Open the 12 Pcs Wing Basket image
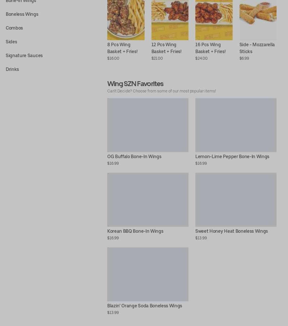The width and height of the screenshot is (288, 326). [x=170, y=20]
